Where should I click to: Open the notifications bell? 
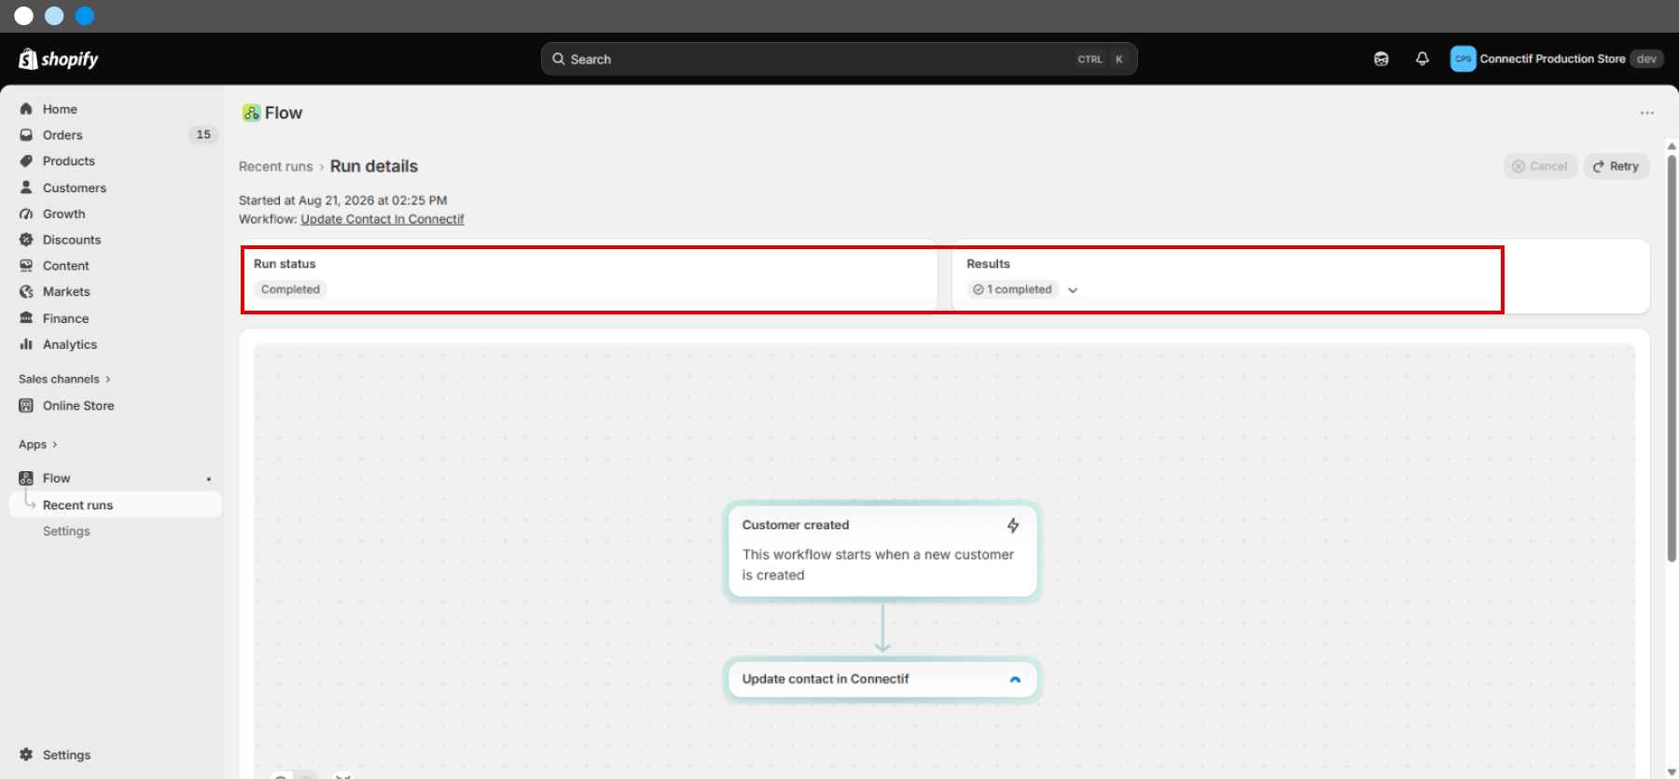click(1422, 59)
